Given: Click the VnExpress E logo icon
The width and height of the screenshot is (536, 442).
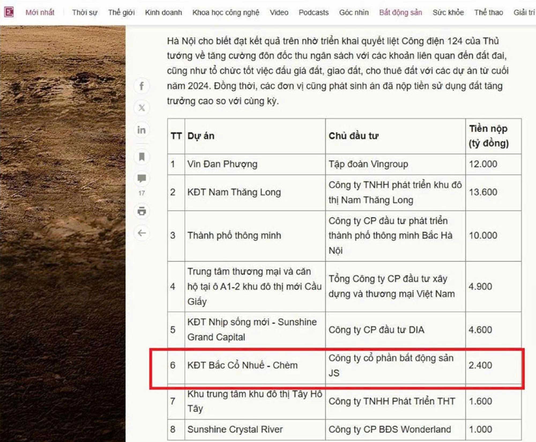Looking at the screenshot, I should 9,12.
